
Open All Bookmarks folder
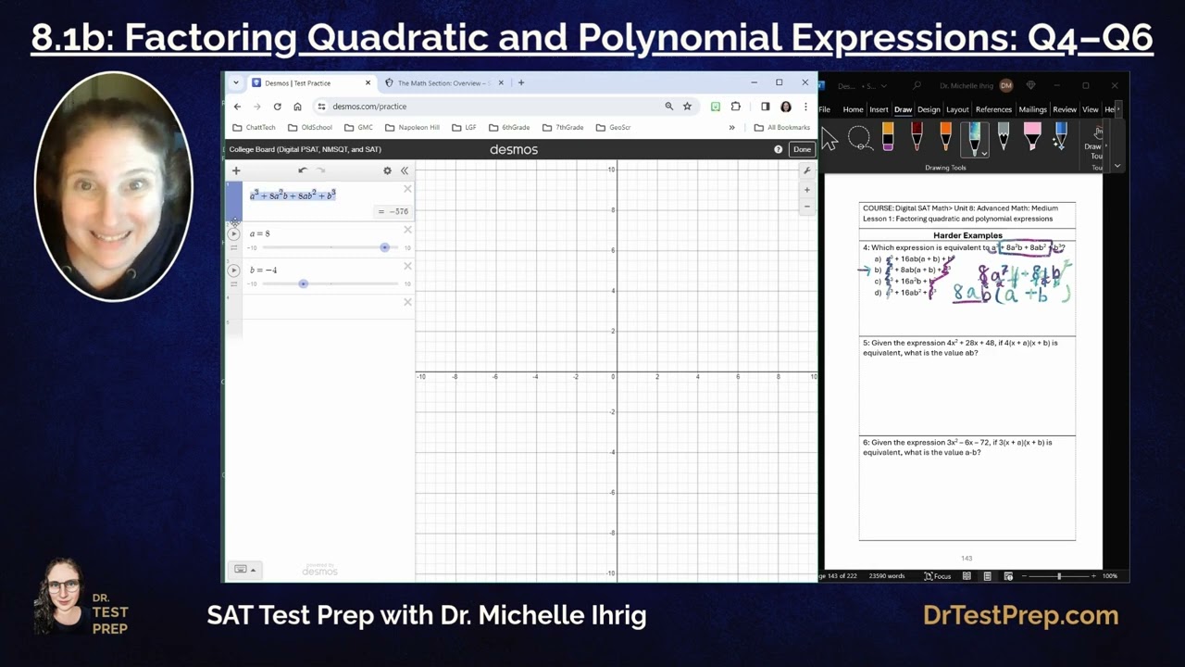point(782,127)
